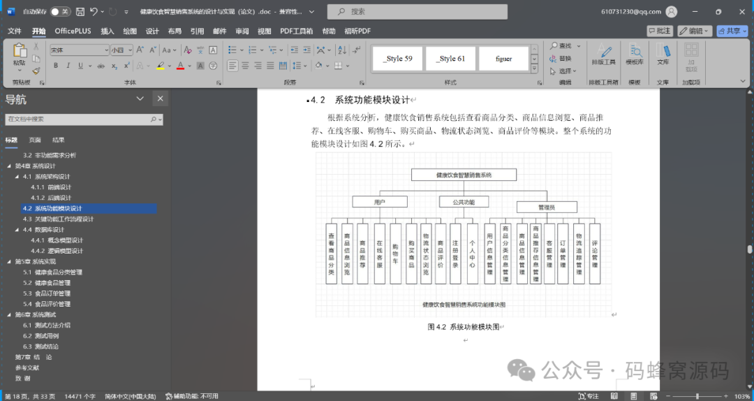Viewport: 754px width, 401px height.
Task: Open the bullet list dropdown arrow
Action: (x=240, y=50)
